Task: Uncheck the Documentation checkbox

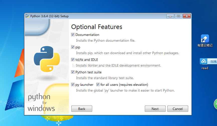Action: coord(73,35)
